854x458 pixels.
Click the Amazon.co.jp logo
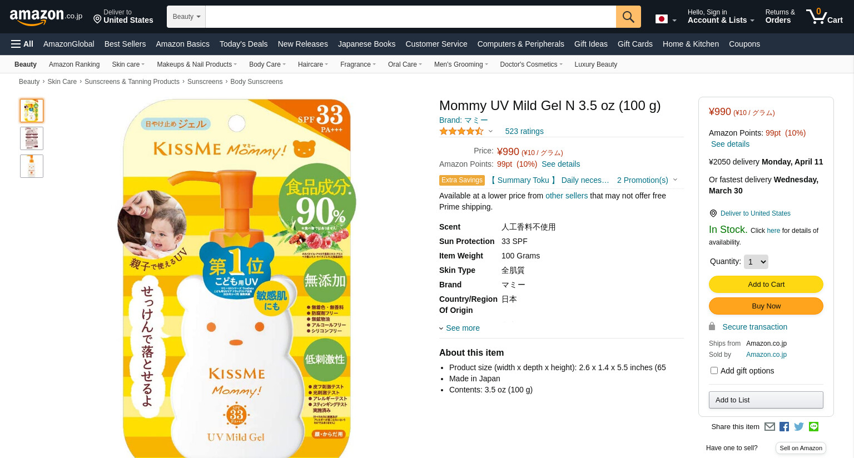point(46,17)
